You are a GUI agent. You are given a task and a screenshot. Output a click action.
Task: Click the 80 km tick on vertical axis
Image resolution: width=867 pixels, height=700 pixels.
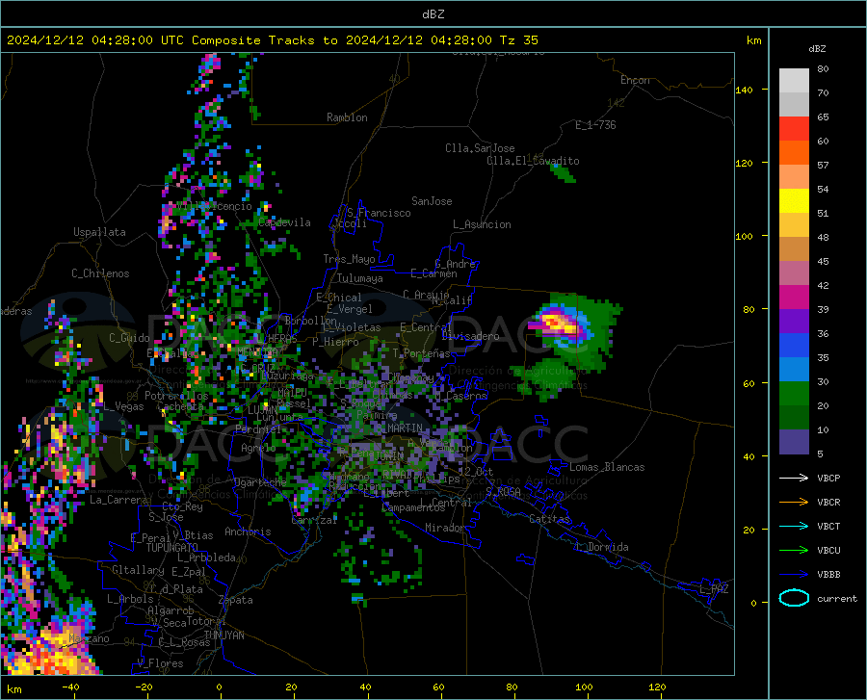click(x=749, y=309)
